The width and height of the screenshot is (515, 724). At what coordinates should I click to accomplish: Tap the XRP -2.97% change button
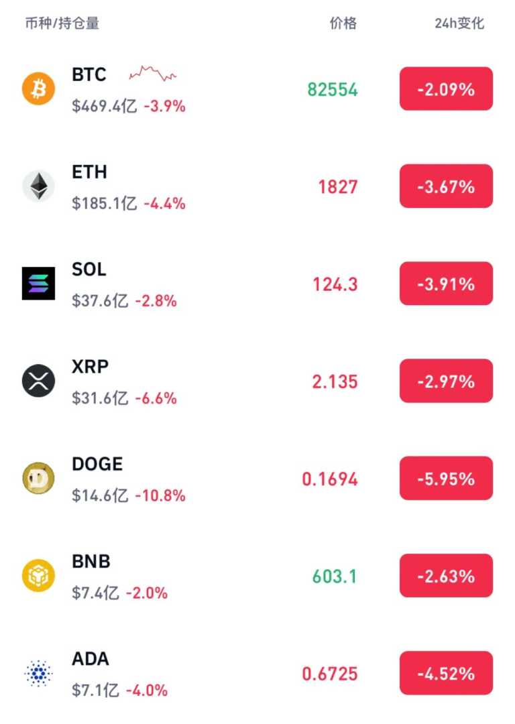[x=446, y=381]
